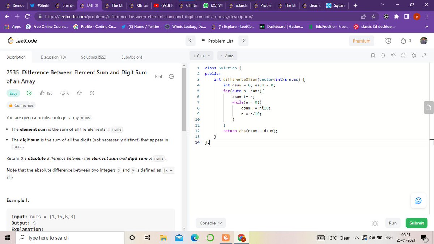Open the browser extensions puzzle icon
This screenshot has width=434, height=244.
tap(397, 17)
